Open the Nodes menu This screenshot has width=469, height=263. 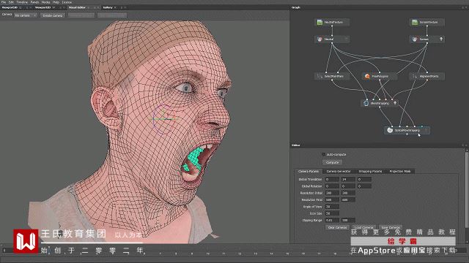[45, 2]
